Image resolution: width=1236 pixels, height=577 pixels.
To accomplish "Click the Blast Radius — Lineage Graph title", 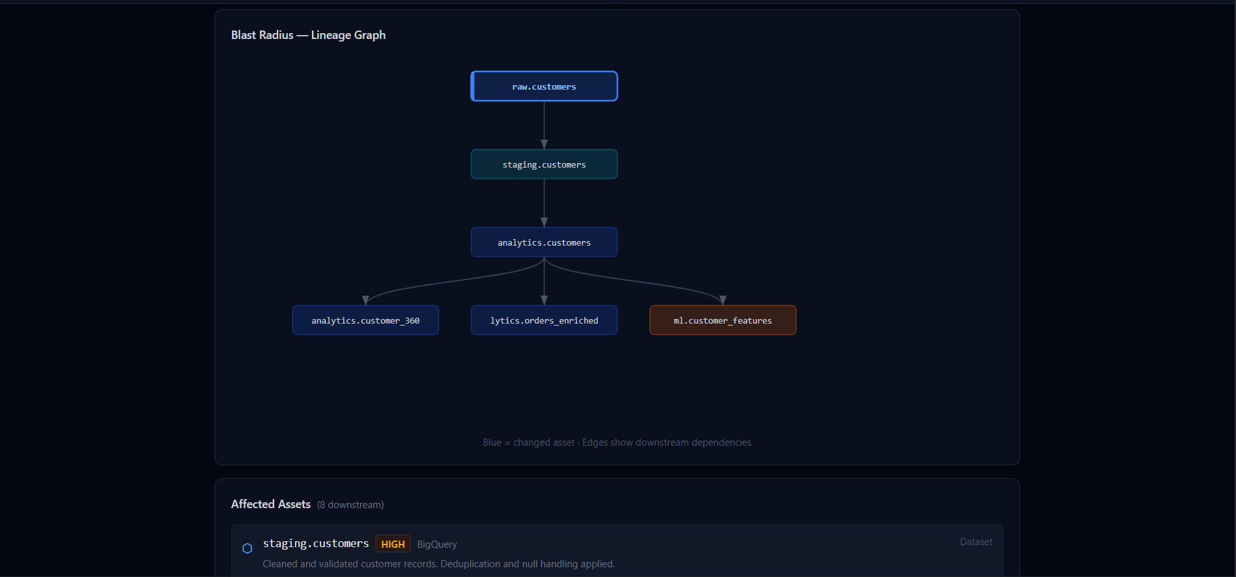I will coord(308,35).
